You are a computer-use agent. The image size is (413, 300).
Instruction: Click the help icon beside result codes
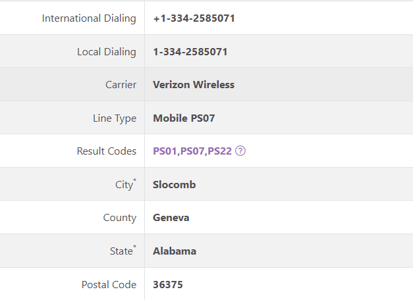pyautogui.click(x=240, y=151)
